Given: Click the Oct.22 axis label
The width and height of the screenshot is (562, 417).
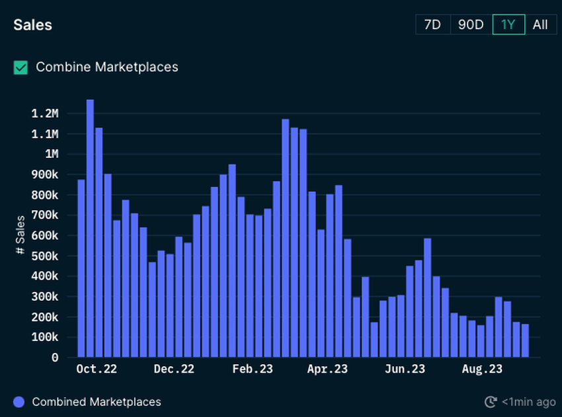Looking at the screenshot, I should pyautogui.click(x=96, y=369).
